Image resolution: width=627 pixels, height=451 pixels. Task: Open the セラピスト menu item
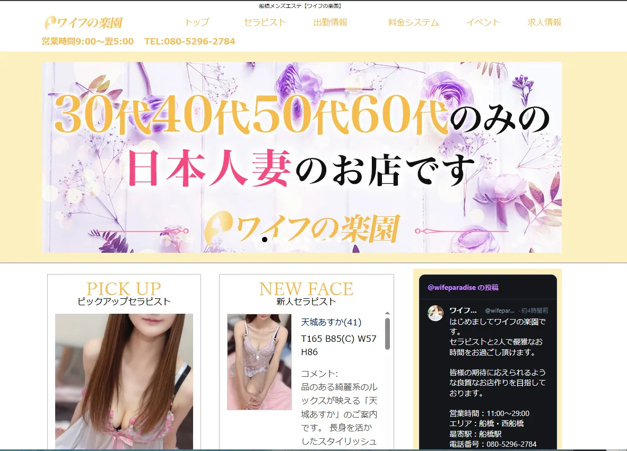[x=265, y=22]
